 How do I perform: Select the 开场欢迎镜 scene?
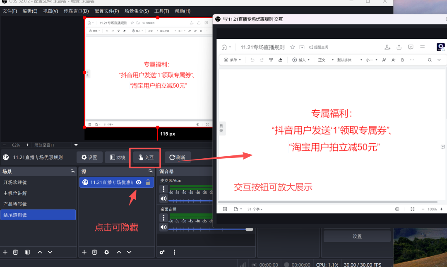(x=38, y=182)
